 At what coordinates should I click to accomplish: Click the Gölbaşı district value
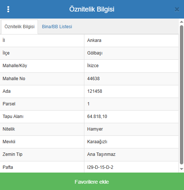[x=95, y=53]
